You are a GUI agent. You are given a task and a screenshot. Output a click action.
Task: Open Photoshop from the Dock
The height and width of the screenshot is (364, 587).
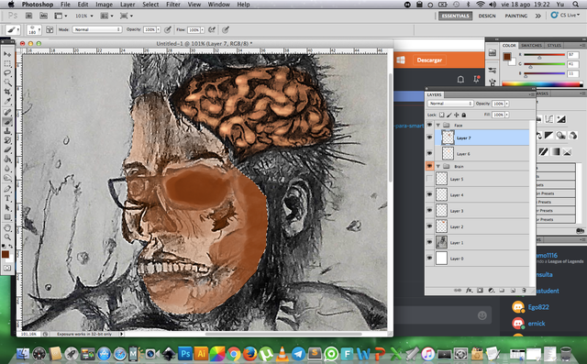pyautogui.click(x=185, y=353)
